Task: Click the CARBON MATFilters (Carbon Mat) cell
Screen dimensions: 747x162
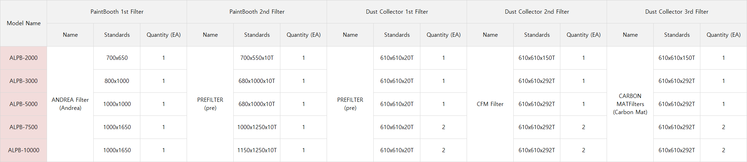Action: [630, 104]
